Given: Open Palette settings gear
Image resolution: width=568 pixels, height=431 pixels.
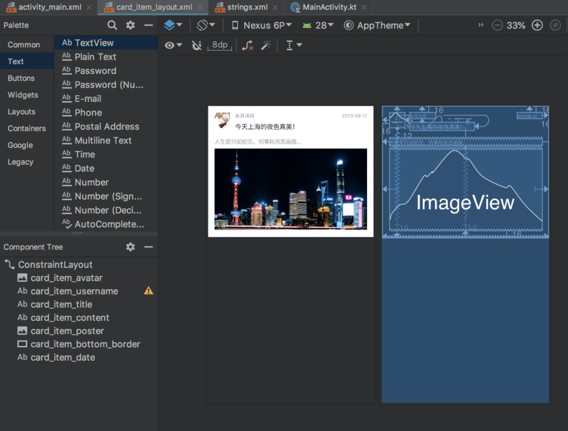Looking at the screenshot, I should coord(130,25).
